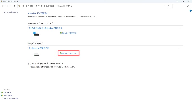Restore down the BitLocker window
The height and width of the screenshot is (102, 192).
pos(183,1)
